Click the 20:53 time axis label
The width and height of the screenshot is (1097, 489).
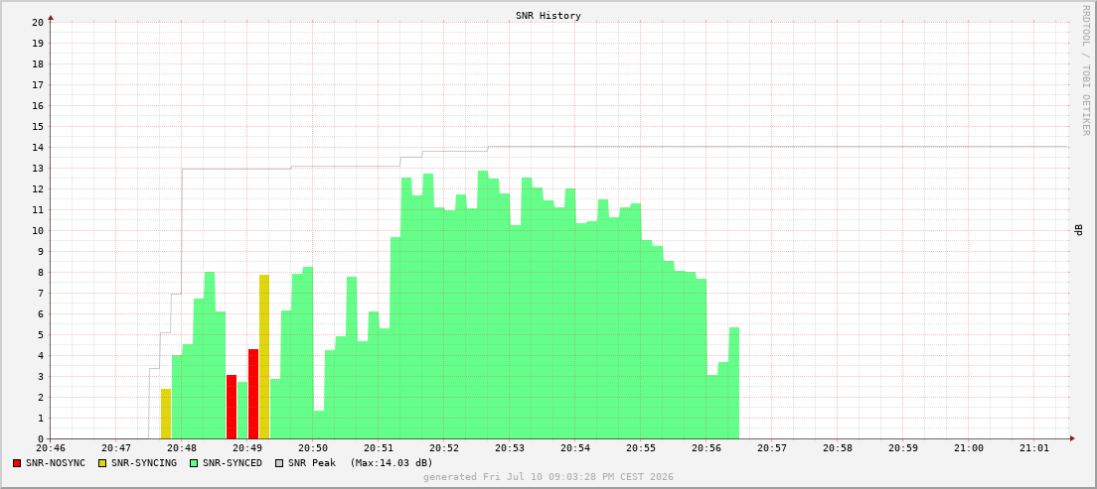(510, 447)
